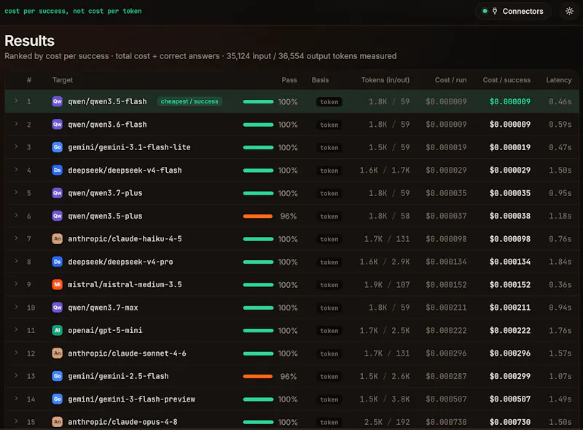
Task: Click the $0.000038 cost per success value
Action: (x=509, y=216)
